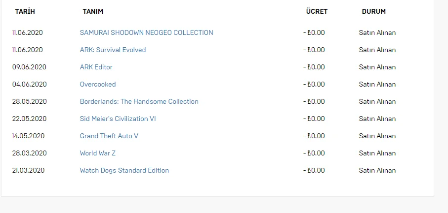The image size is (448, 213).
Task: Click Satın Alınan status for Borderlands row
Action: tap(377, 101)
